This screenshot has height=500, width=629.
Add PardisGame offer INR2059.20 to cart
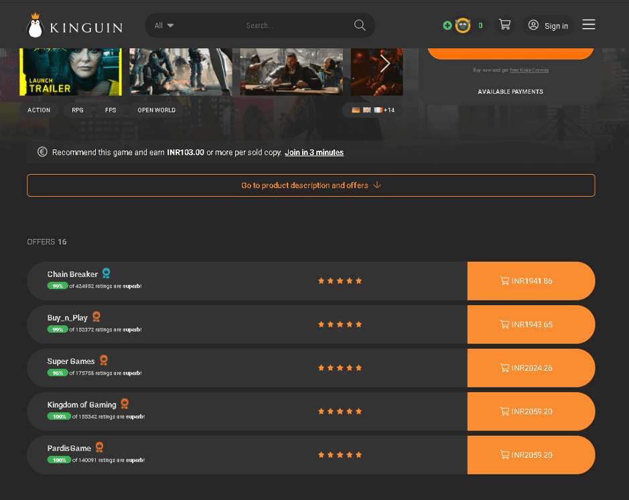pos(531,455)
